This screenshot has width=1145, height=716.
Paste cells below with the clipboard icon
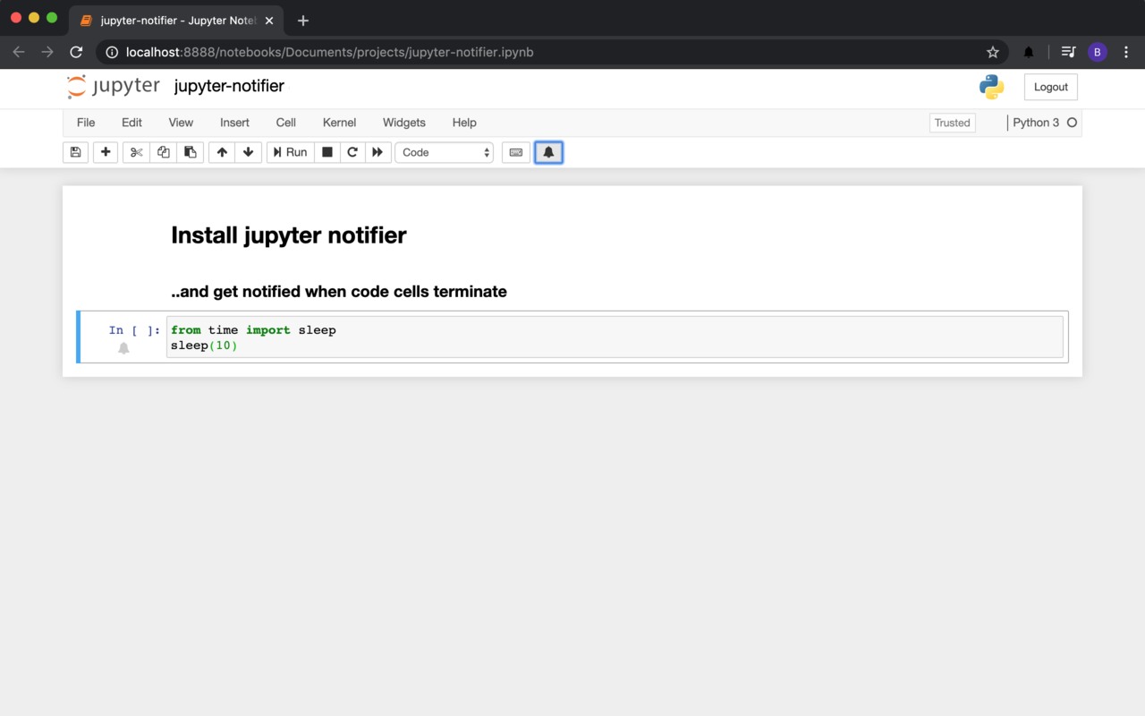pos(191,152)
